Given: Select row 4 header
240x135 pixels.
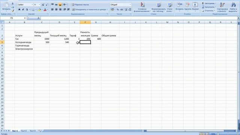Looking at the screenshot, I should click(2, 39).
